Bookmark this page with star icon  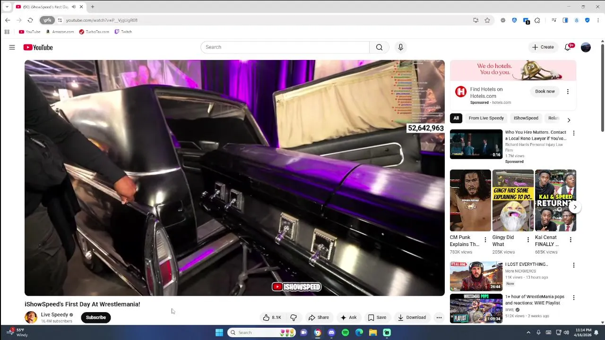pyautogui.click(x=487, y=20)
